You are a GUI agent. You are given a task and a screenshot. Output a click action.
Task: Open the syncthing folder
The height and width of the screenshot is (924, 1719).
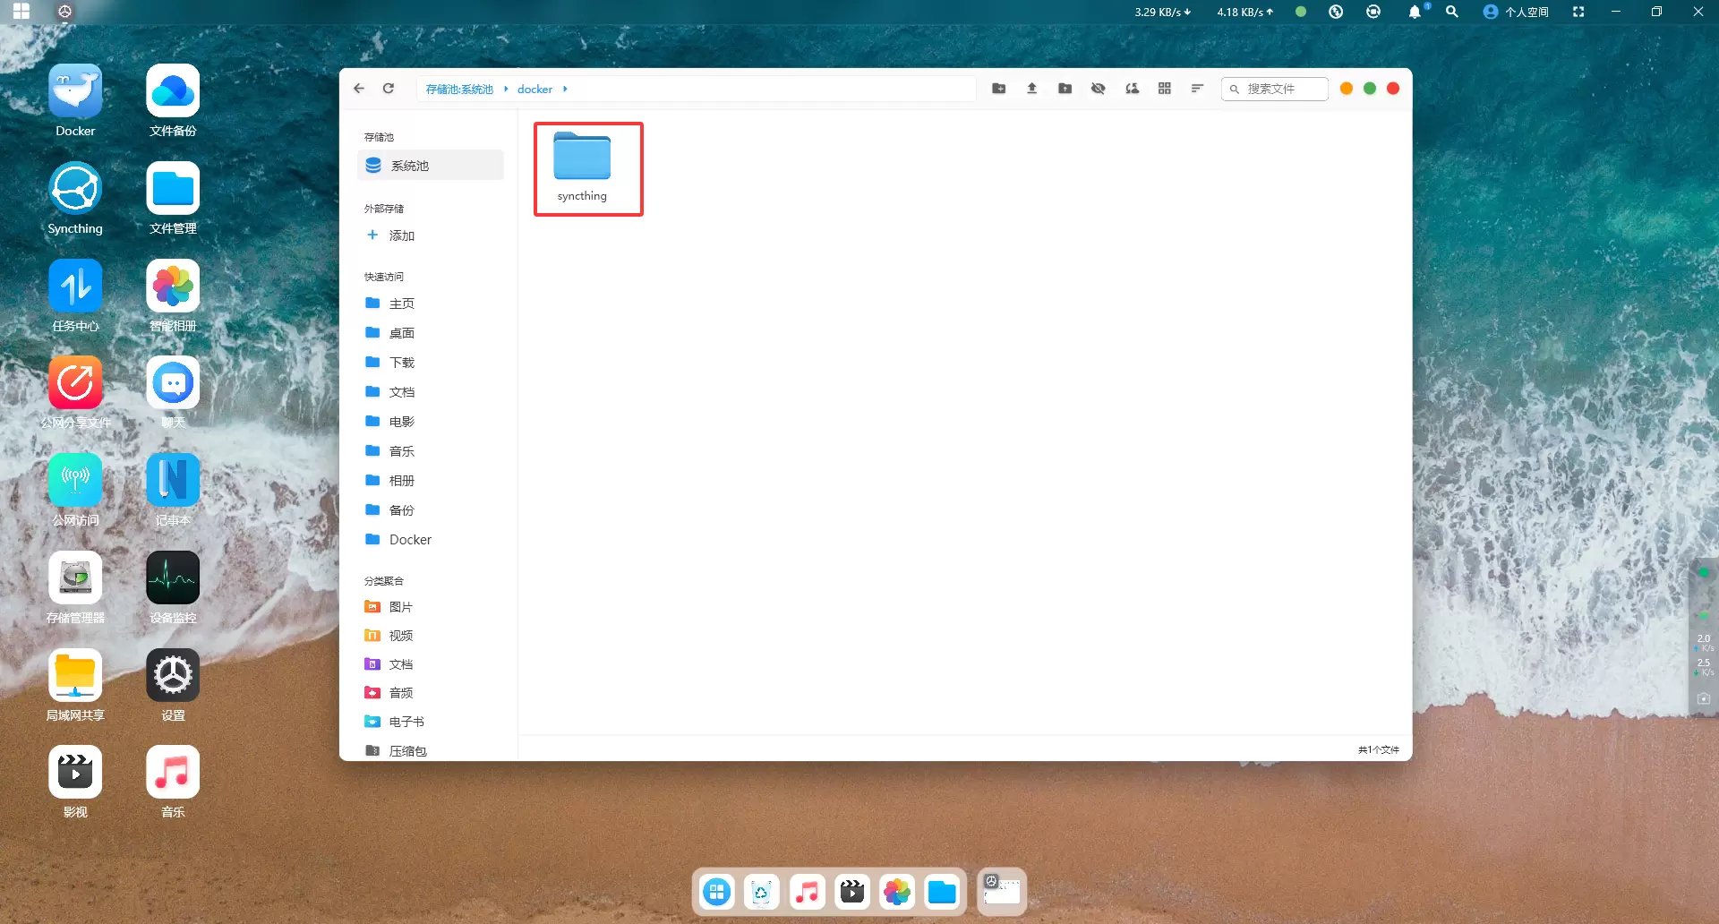pos(582,167)
